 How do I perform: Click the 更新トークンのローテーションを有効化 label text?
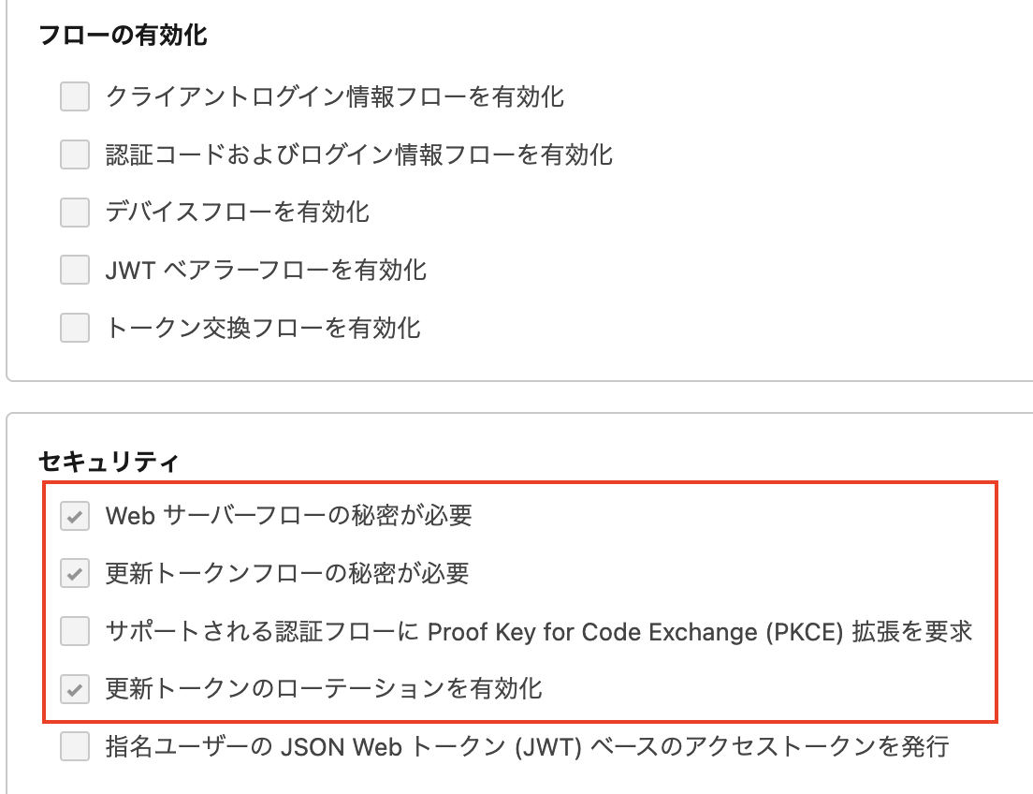coord(324,690)
